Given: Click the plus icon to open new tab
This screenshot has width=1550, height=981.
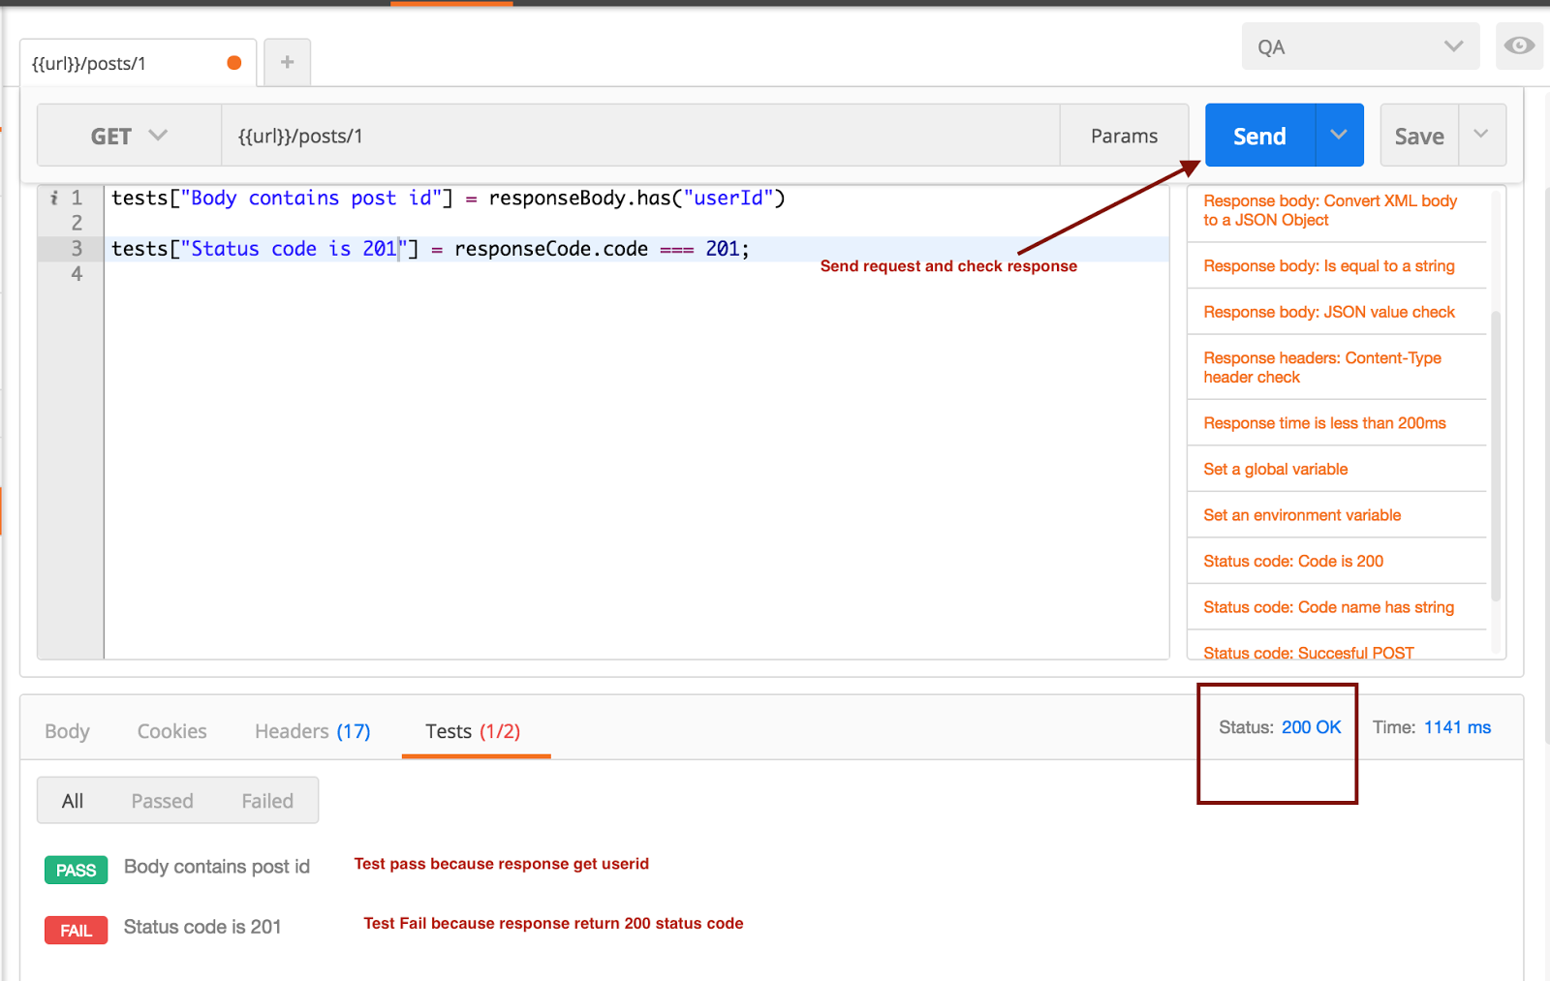Looking at the screenshot, I should coord(287,61).
